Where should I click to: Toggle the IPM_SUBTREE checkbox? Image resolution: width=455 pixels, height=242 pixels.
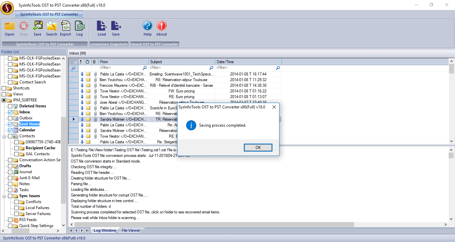[x=4, y=100]
